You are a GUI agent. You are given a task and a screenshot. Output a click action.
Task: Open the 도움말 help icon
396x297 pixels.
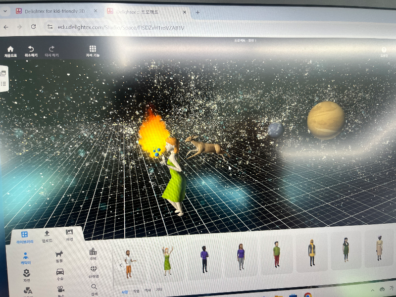tap(384, 50)
